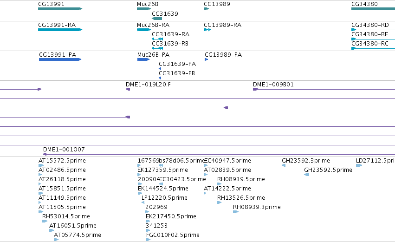Click the LP12220.5prime EST label

tap(164, 198)
